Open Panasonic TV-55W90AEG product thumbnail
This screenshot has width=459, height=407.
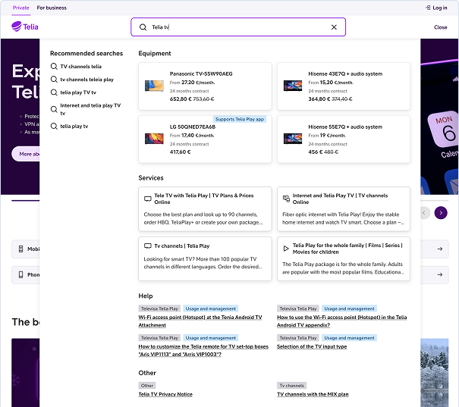pos(154,86)
